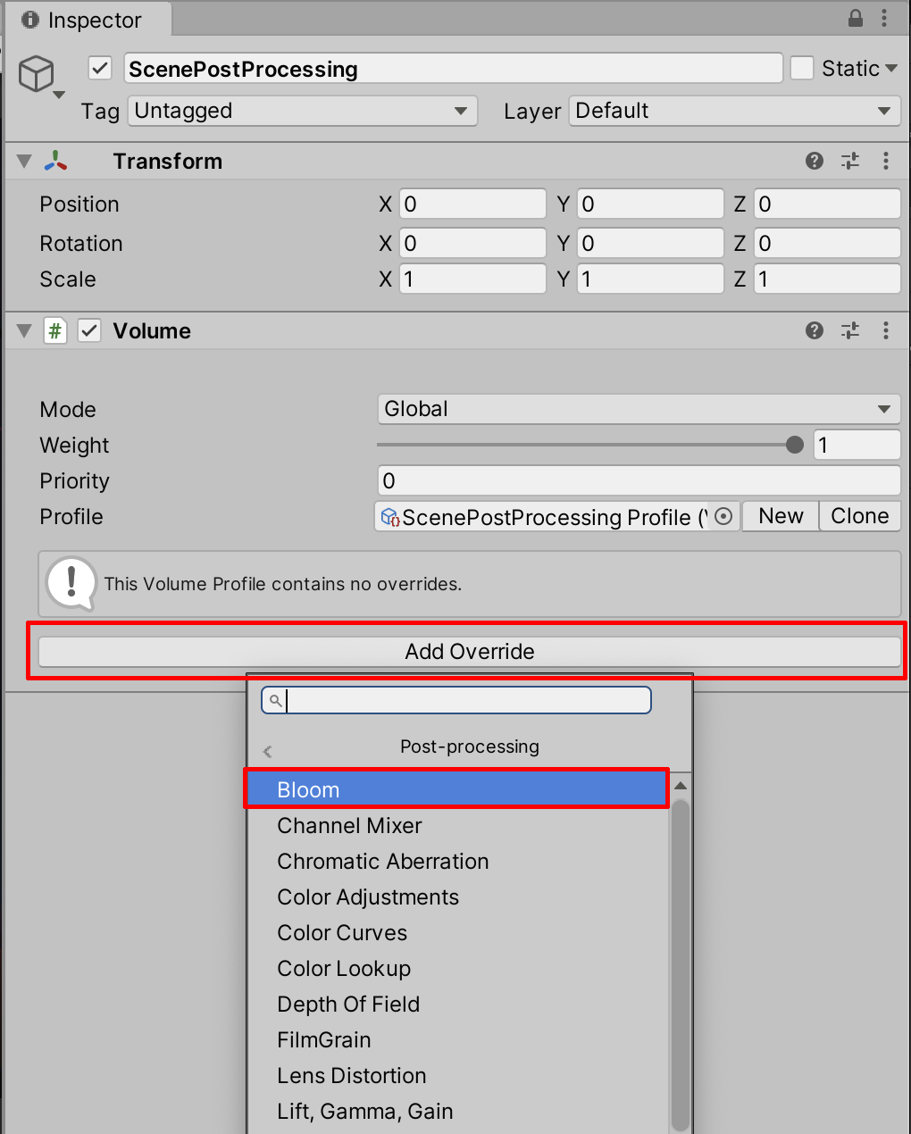Toggle the ScenePostProcessing active checkbox
The width and height of the screenshot is (911, 1134).
click(x=100, y=68)
